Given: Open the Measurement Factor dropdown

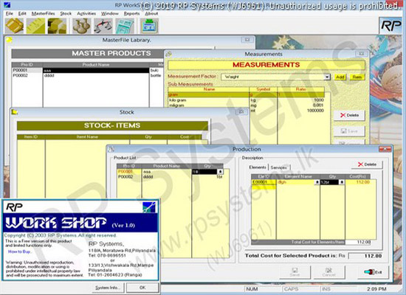Looking at the screenshot, I should (327, 77).
